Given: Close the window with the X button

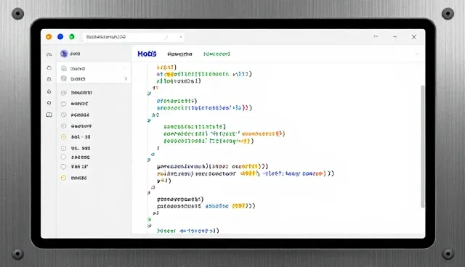Looking at the screenshot, I should pyautogui.click(x=413, y=37).
